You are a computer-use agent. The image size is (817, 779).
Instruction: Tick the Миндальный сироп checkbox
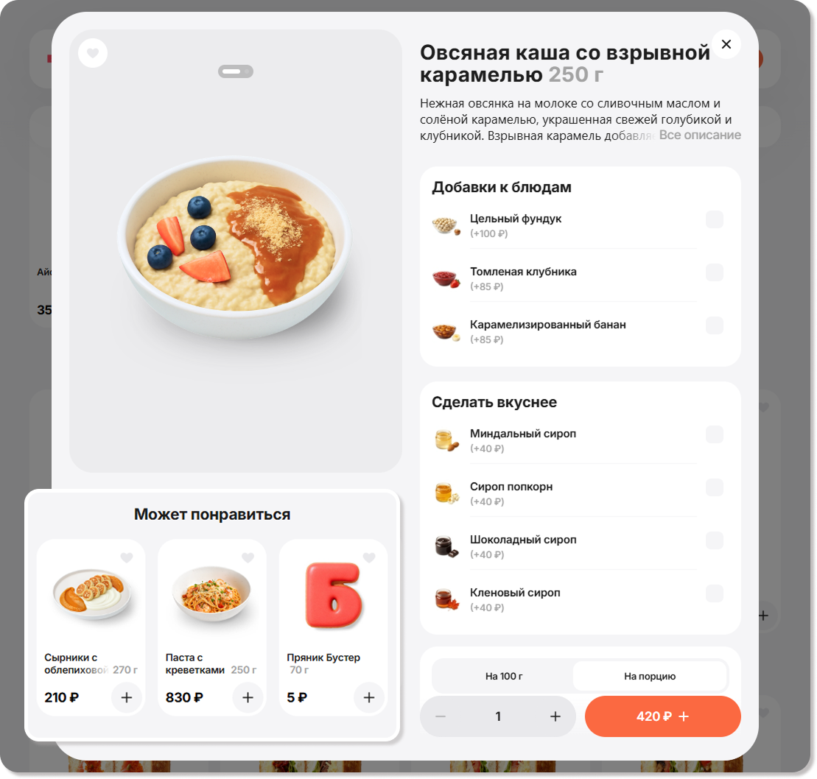click(715, 434)
